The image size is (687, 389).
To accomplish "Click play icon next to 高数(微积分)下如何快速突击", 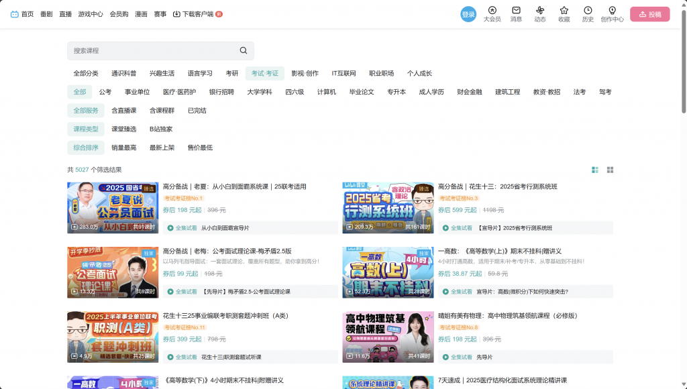I will point(445,291).
